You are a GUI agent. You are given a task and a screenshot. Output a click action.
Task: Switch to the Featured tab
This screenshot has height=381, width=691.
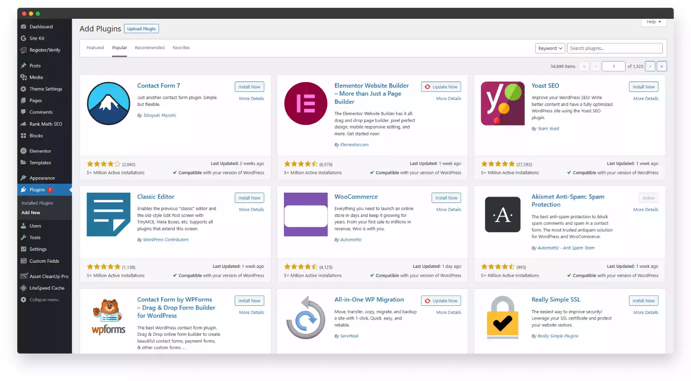95,48
